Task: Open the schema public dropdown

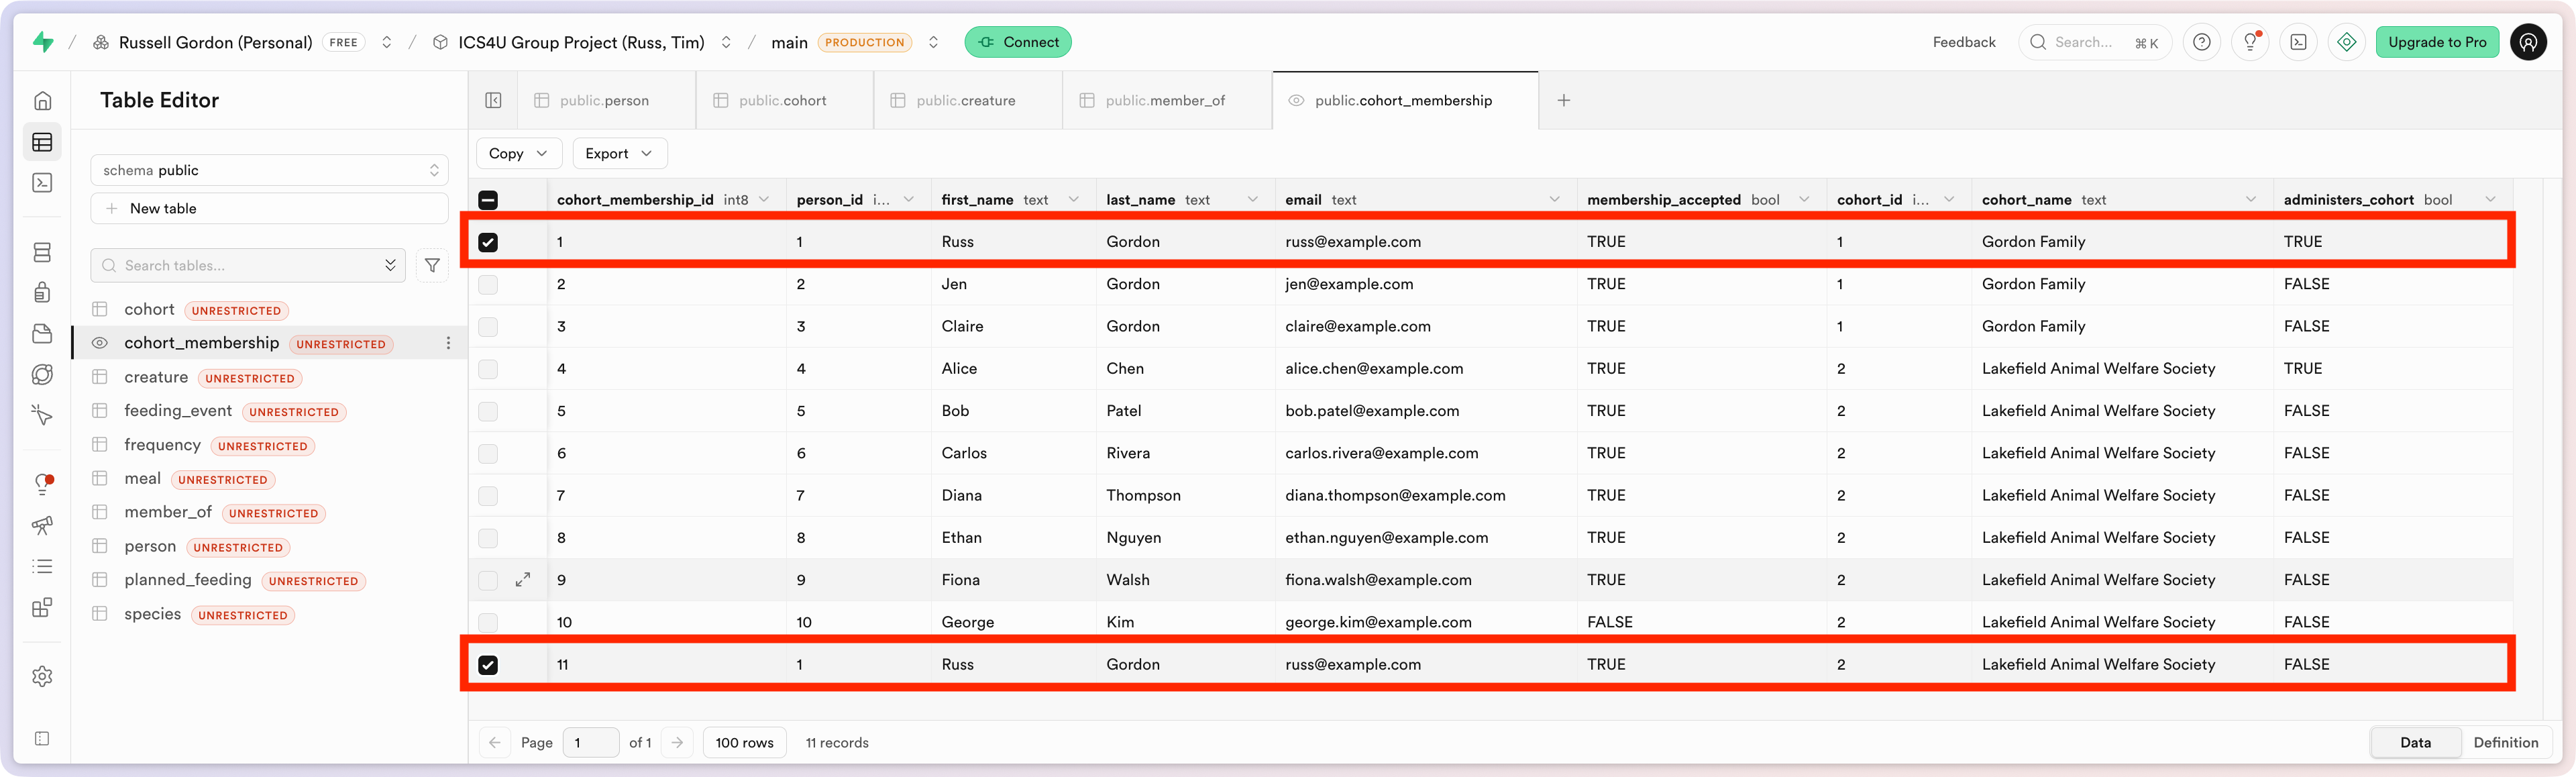Action: [269, 171]
